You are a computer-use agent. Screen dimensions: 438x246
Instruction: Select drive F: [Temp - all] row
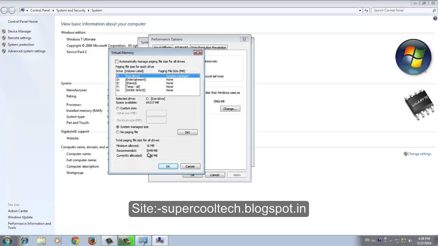tap(158, 87)
